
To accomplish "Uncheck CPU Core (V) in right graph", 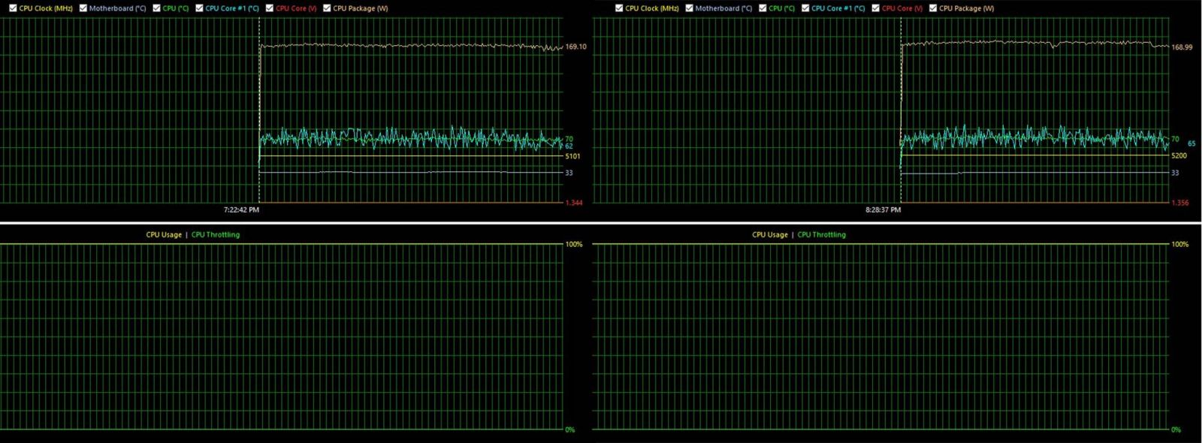I will click(x=876, y=8).
